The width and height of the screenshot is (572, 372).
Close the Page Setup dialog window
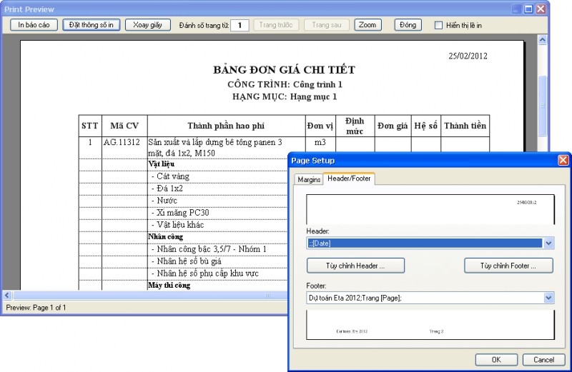coord(563,161)
